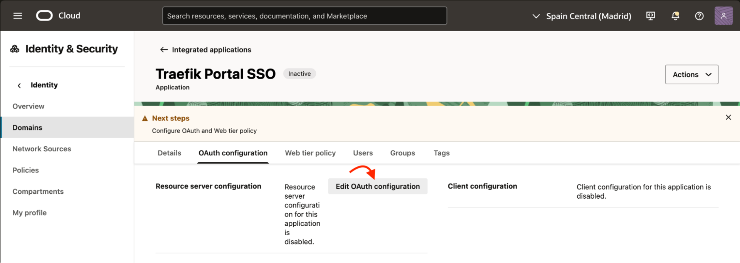This screenshot has height=263, width=740.
Task: Open the notifications bell
Action: pos(675,16)
